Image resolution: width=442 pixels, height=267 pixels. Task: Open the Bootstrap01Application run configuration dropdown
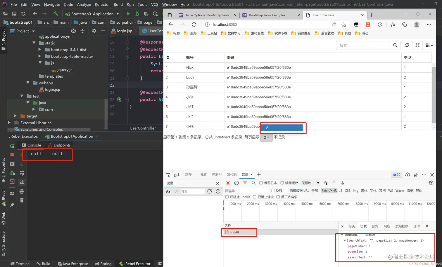point(118,13)
